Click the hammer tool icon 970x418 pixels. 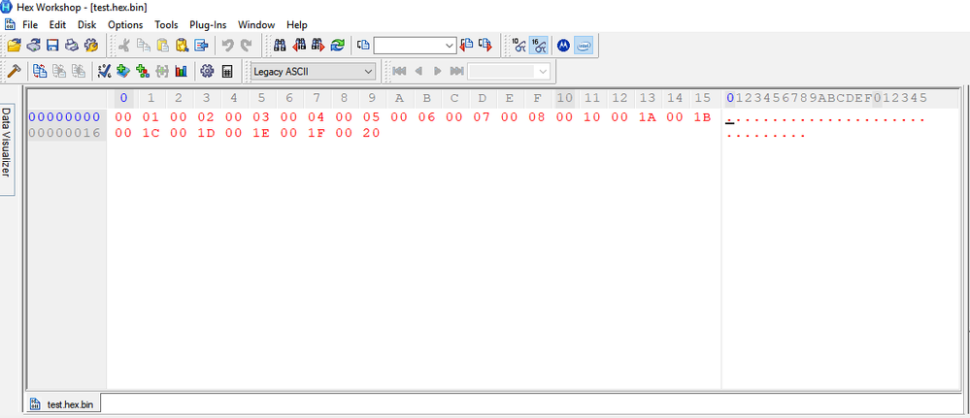pos(14,71)
